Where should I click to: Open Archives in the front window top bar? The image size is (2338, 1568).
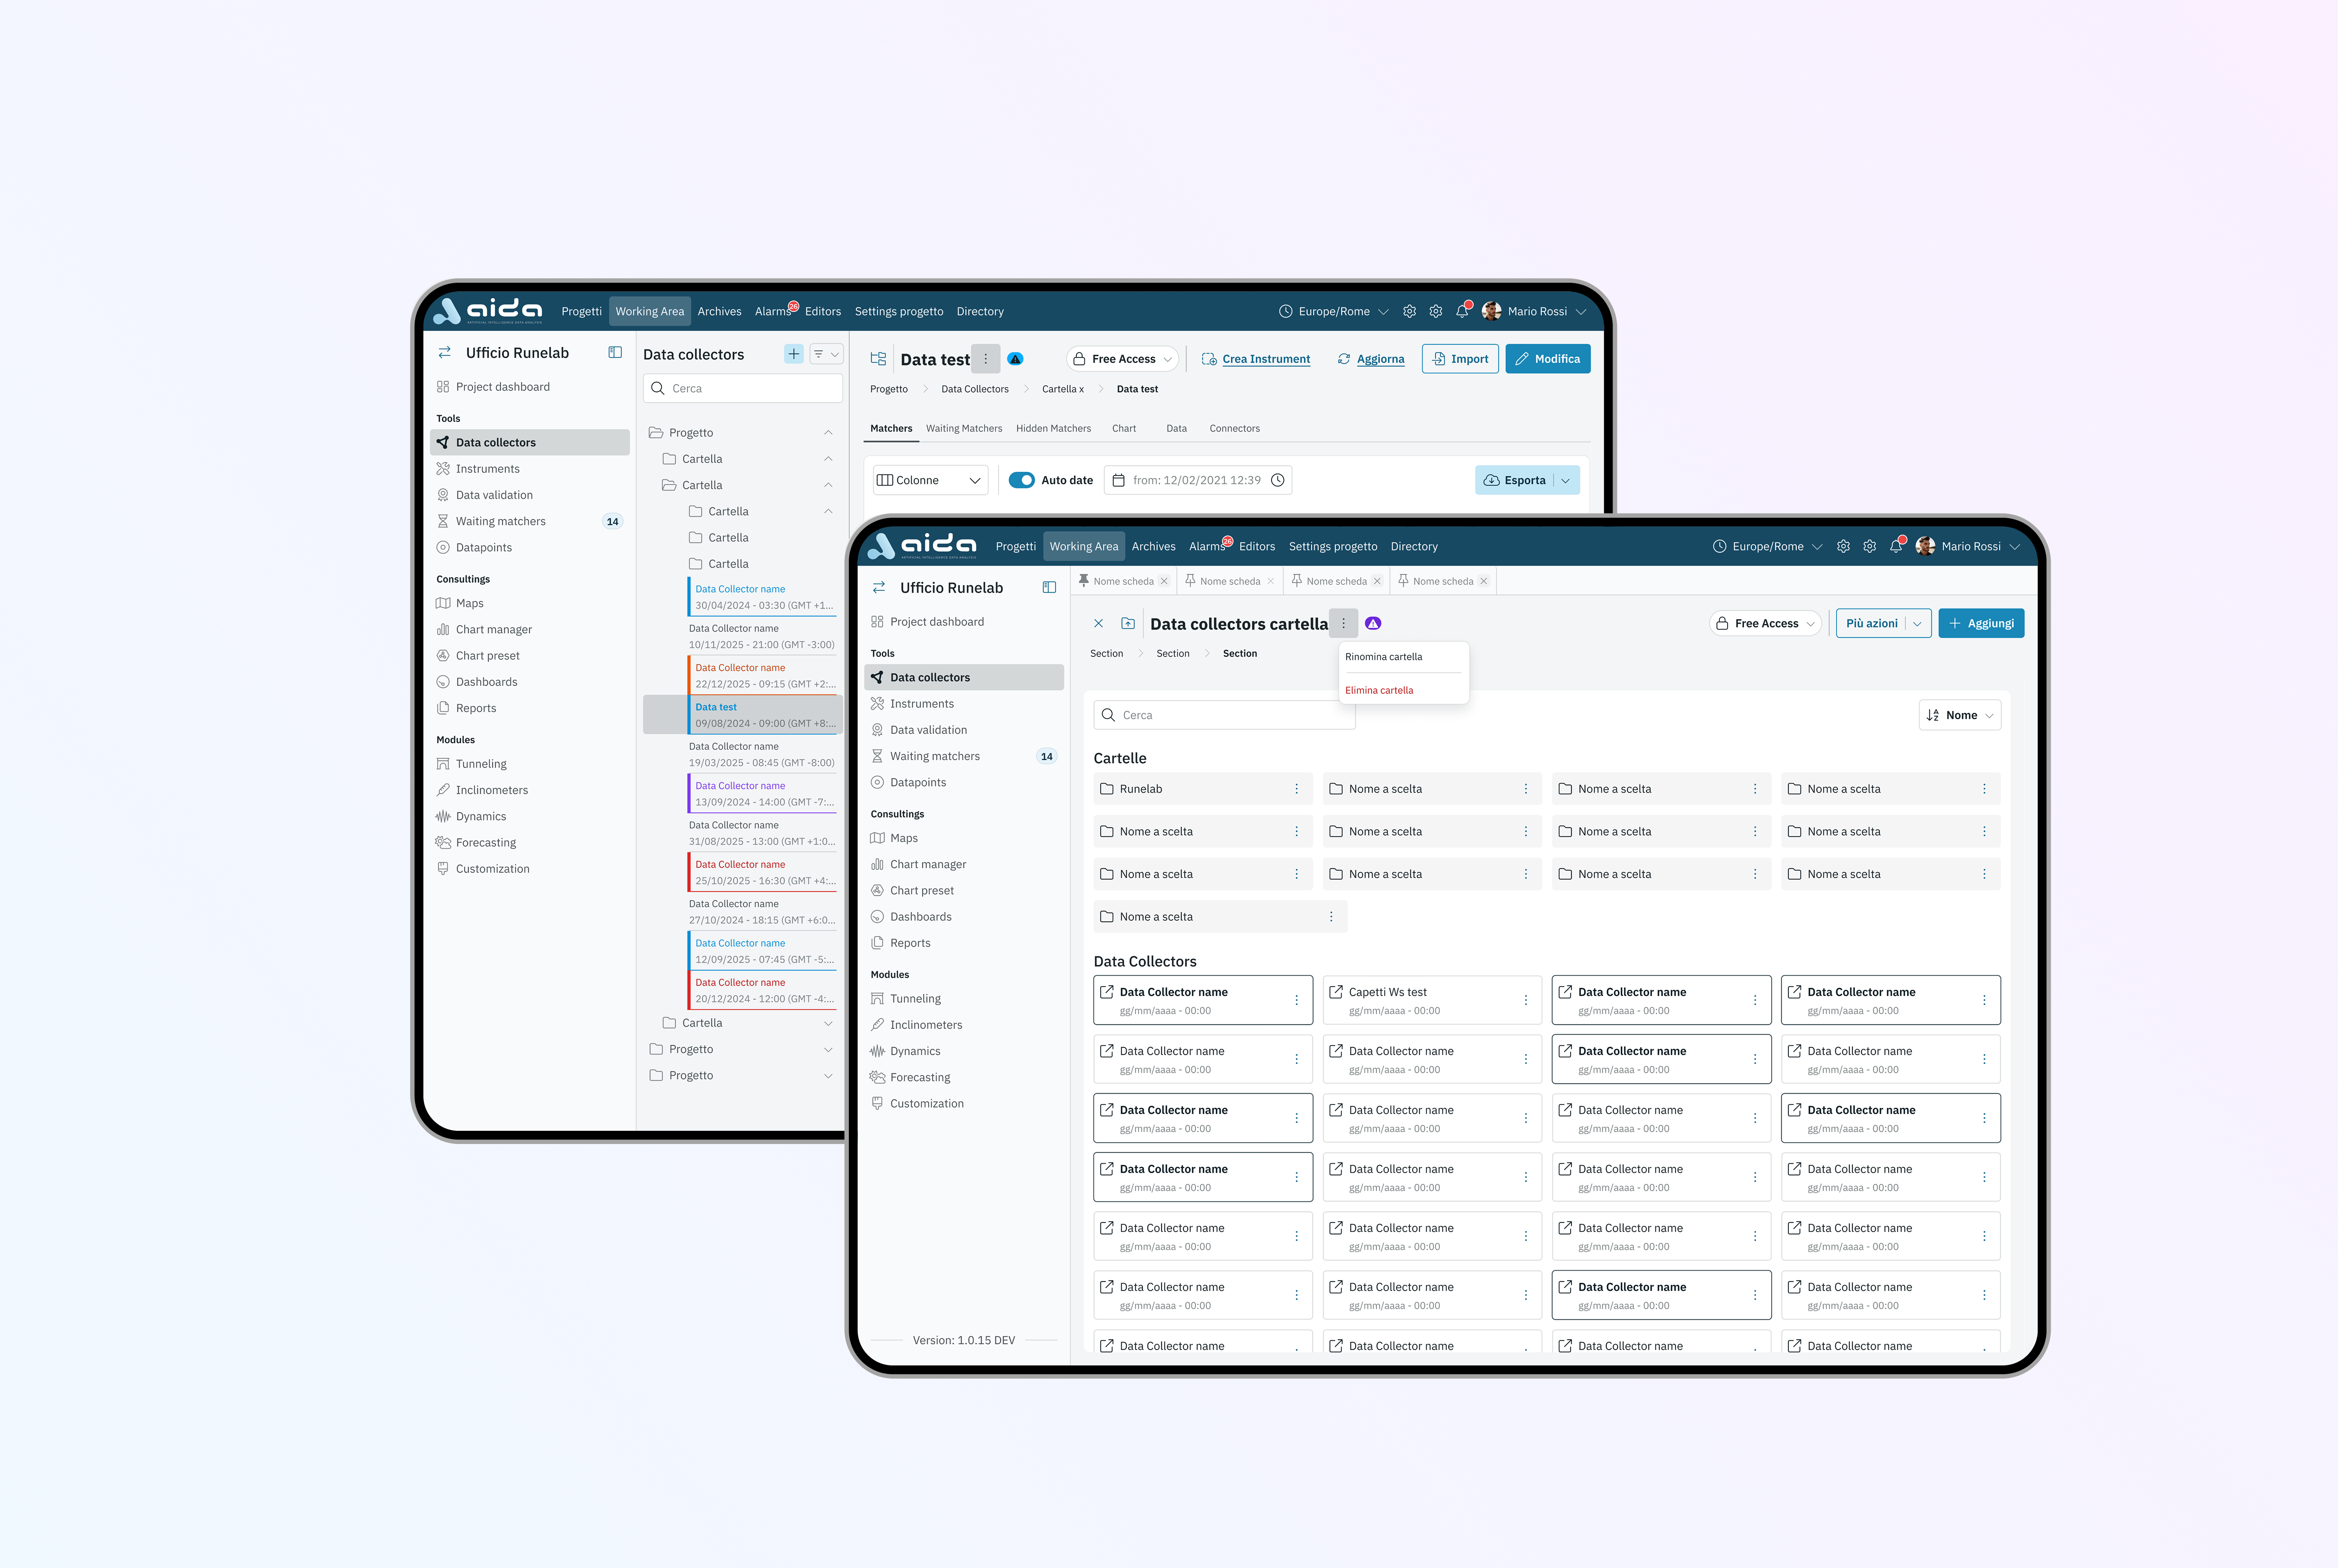coord(1153,546)
